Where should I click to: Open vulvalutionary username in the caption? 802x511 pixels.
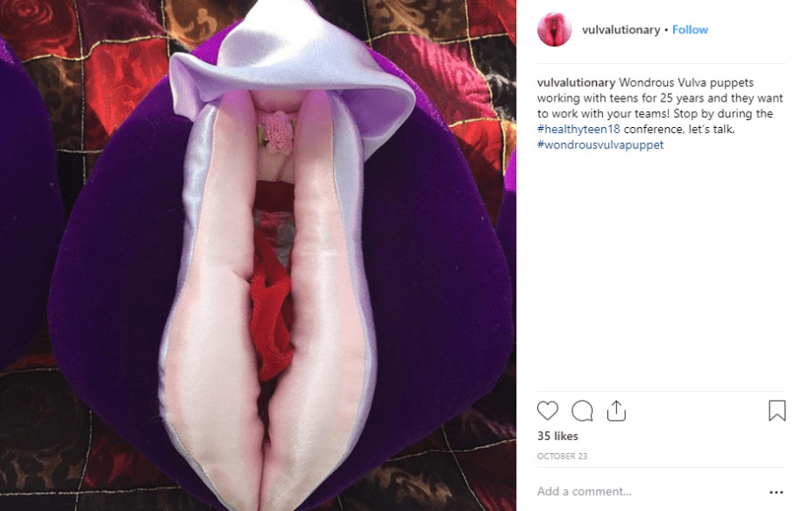576,82
